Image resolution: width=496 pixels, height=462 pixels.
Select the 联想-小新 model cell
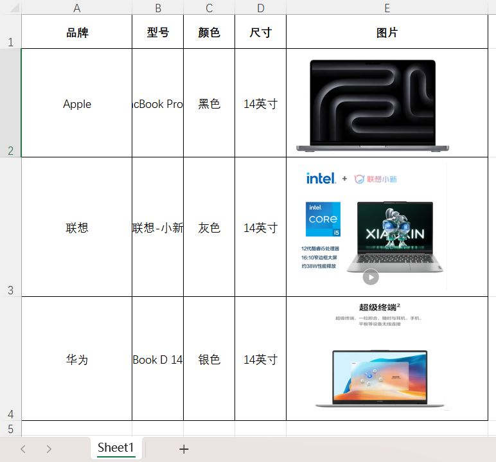(x=158, y=227)
